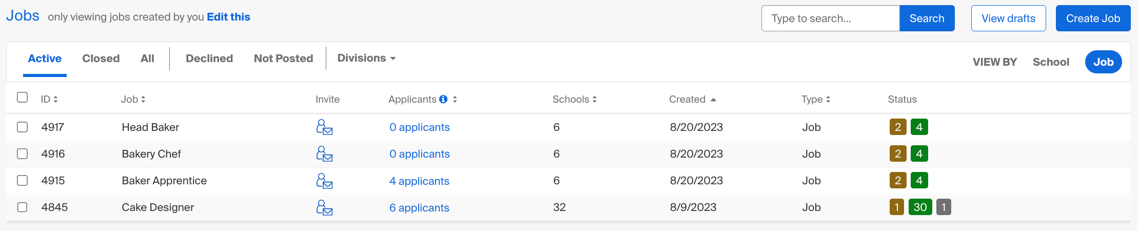Click the Applicants info icon
The width and height of the screenshot is (1138, 231).
pos(443,99)
